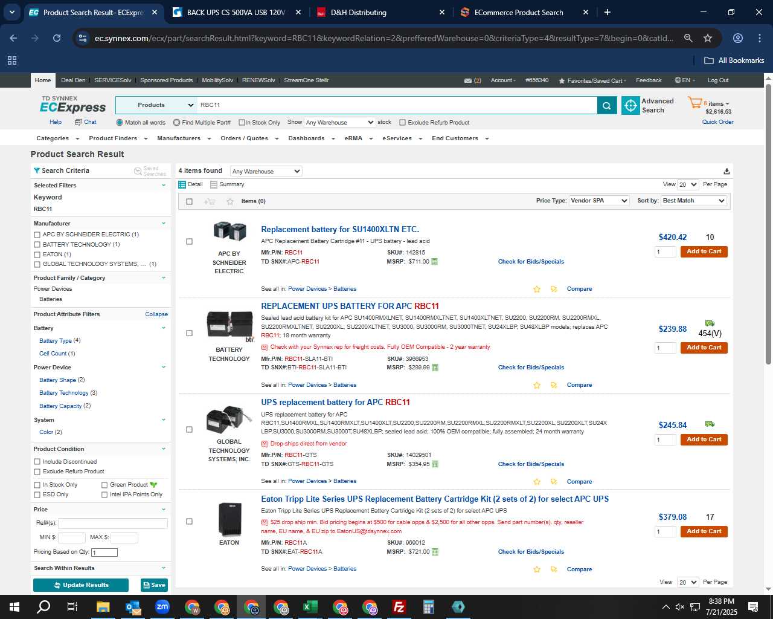Open Excel from the taskbar
The image size is (773, 619).
tap(310, 607)
